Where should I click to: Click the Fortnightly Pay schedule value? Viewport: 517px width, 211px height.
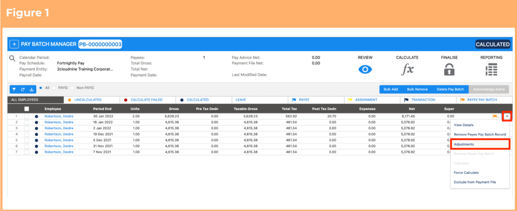[70, 63]
